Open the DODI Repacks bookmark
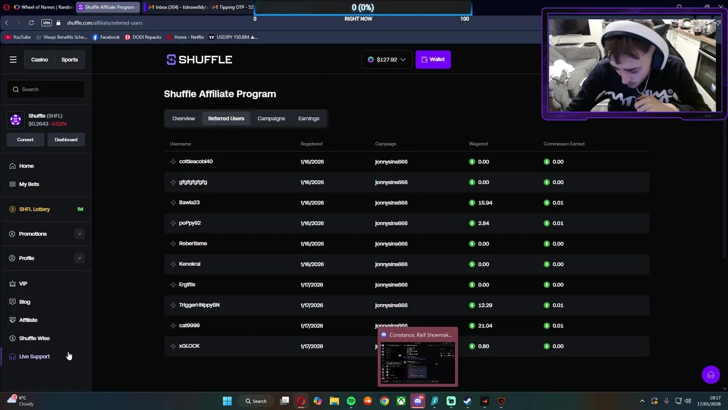 pos(143,37)
